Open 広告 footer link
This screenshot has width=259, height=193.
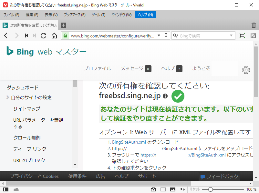100,176
